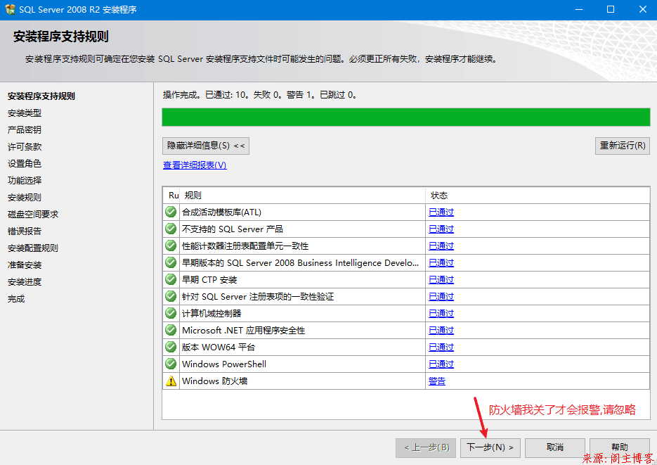Image resolution: width=657 pixels, height=465 pixels.
Task: Click green check icon for 注册表项的一致性验证
Action: coord(171,296)
